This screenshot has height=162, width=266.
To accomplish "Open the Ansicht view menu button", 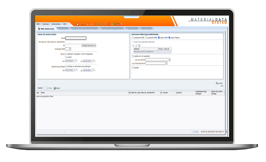I will [41, 88].
